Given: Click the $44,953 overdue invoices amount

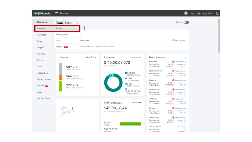Looking at the screenshot, I should click(x=72, y=76).
